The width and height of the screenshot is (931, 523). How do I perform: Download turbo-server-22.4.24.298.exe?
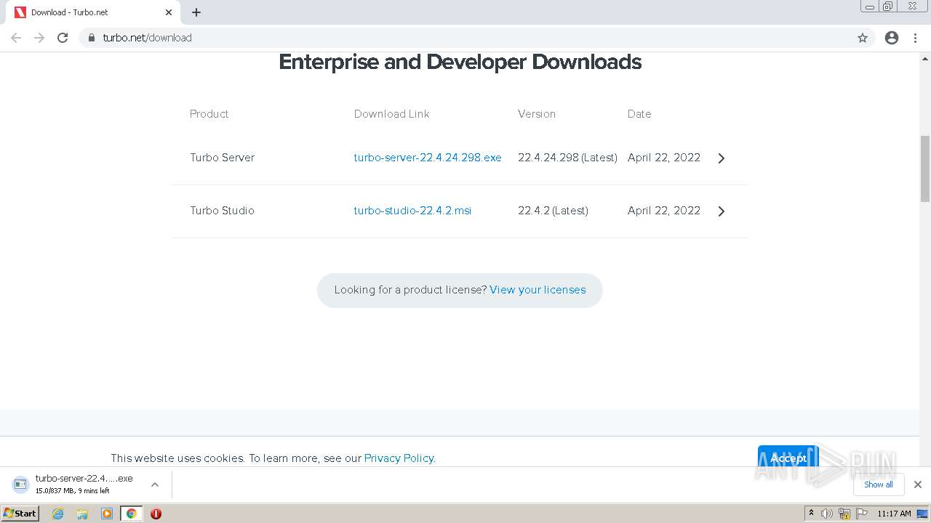pos(428,158)
